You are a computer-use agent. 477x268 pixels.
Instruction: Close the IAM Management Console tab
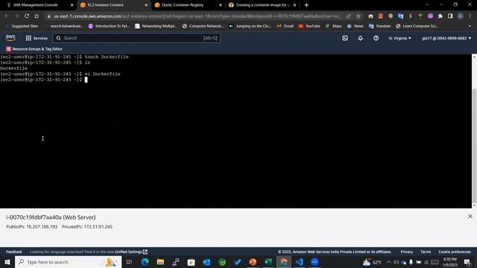click(x=72, y=5)
